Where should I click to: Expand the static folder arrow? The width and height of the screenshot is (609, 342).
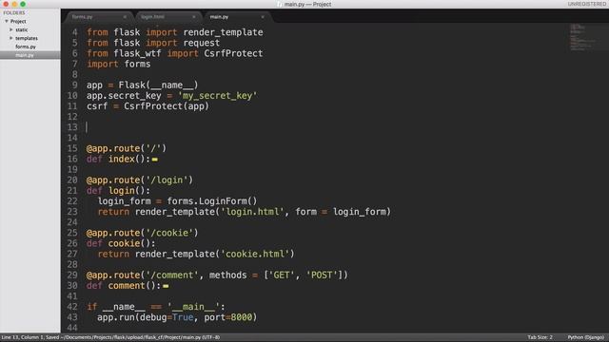point(11,29)
